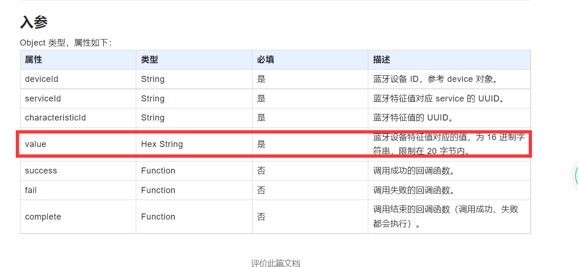The image size is (578, 267).
Task: Click the value property cell
Action: click(x=78, y=144)
